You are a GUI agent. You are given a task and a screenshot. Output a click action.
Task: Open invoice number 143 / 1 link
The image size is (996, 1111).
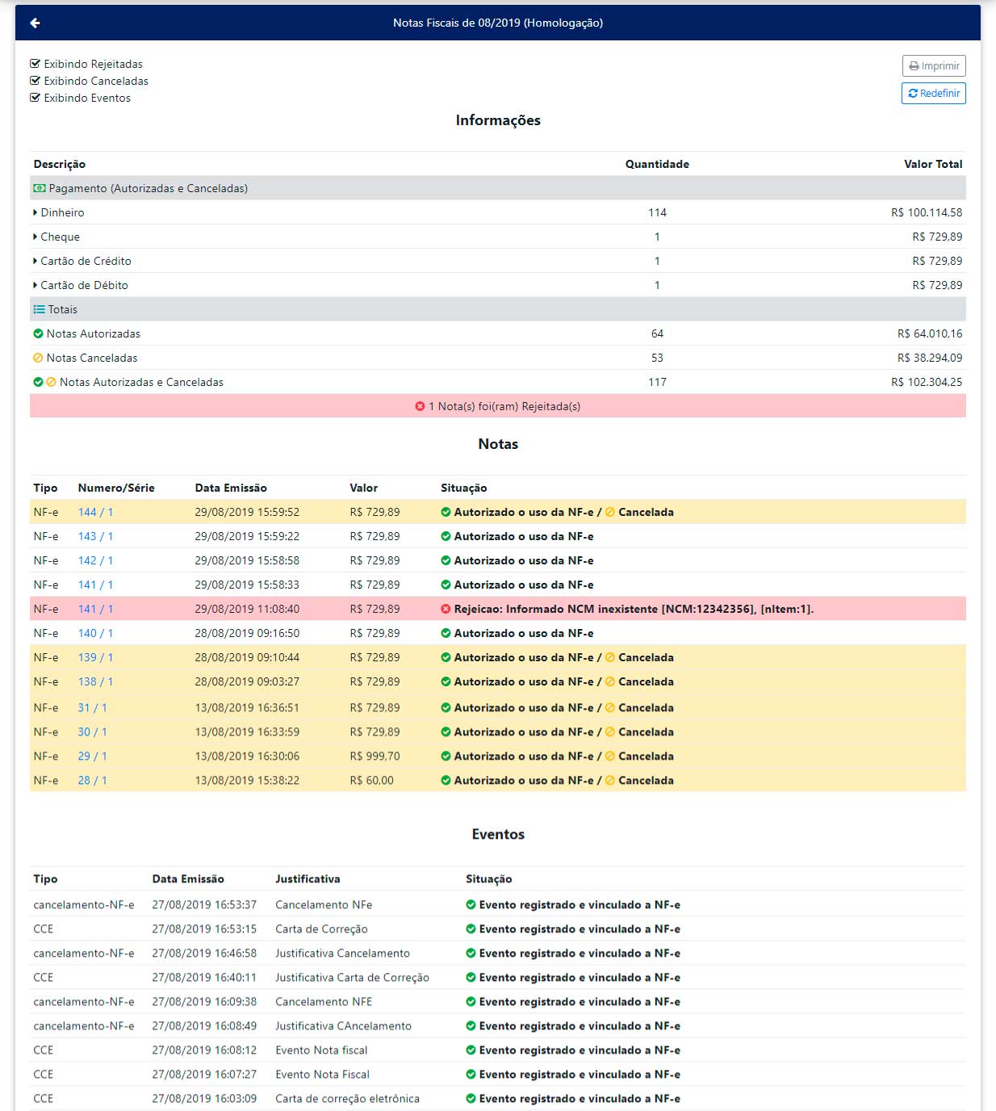coord(95,536)
